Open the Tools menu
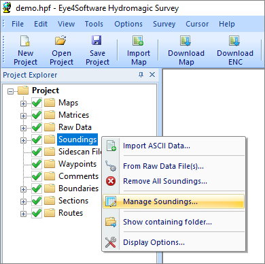Viewport: 265px width, 264px height. pos(94,24)
